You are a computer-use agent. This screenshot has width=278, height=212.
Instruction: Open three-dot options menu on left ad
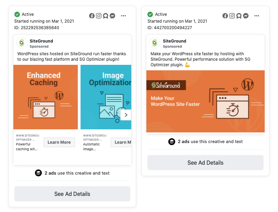click(x=123, y=16)
